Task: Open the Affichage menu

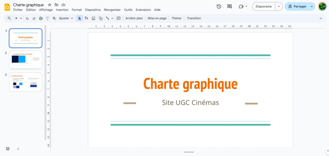Action: pyautogui.click(x=46, y=10)
